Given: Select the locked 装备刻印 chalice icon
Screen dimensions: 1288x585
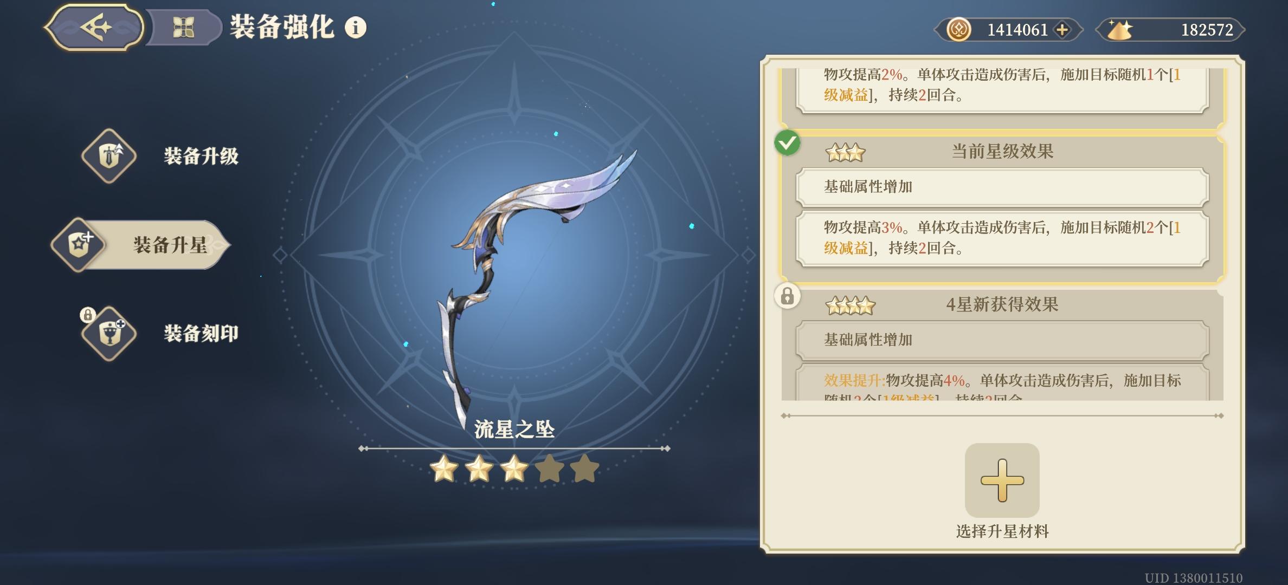Looking at the screenshot, I should click(x=110, y=333).
